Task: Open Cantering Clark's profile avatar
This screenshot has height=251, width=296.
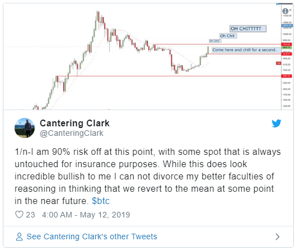Action: pos(25,128)
